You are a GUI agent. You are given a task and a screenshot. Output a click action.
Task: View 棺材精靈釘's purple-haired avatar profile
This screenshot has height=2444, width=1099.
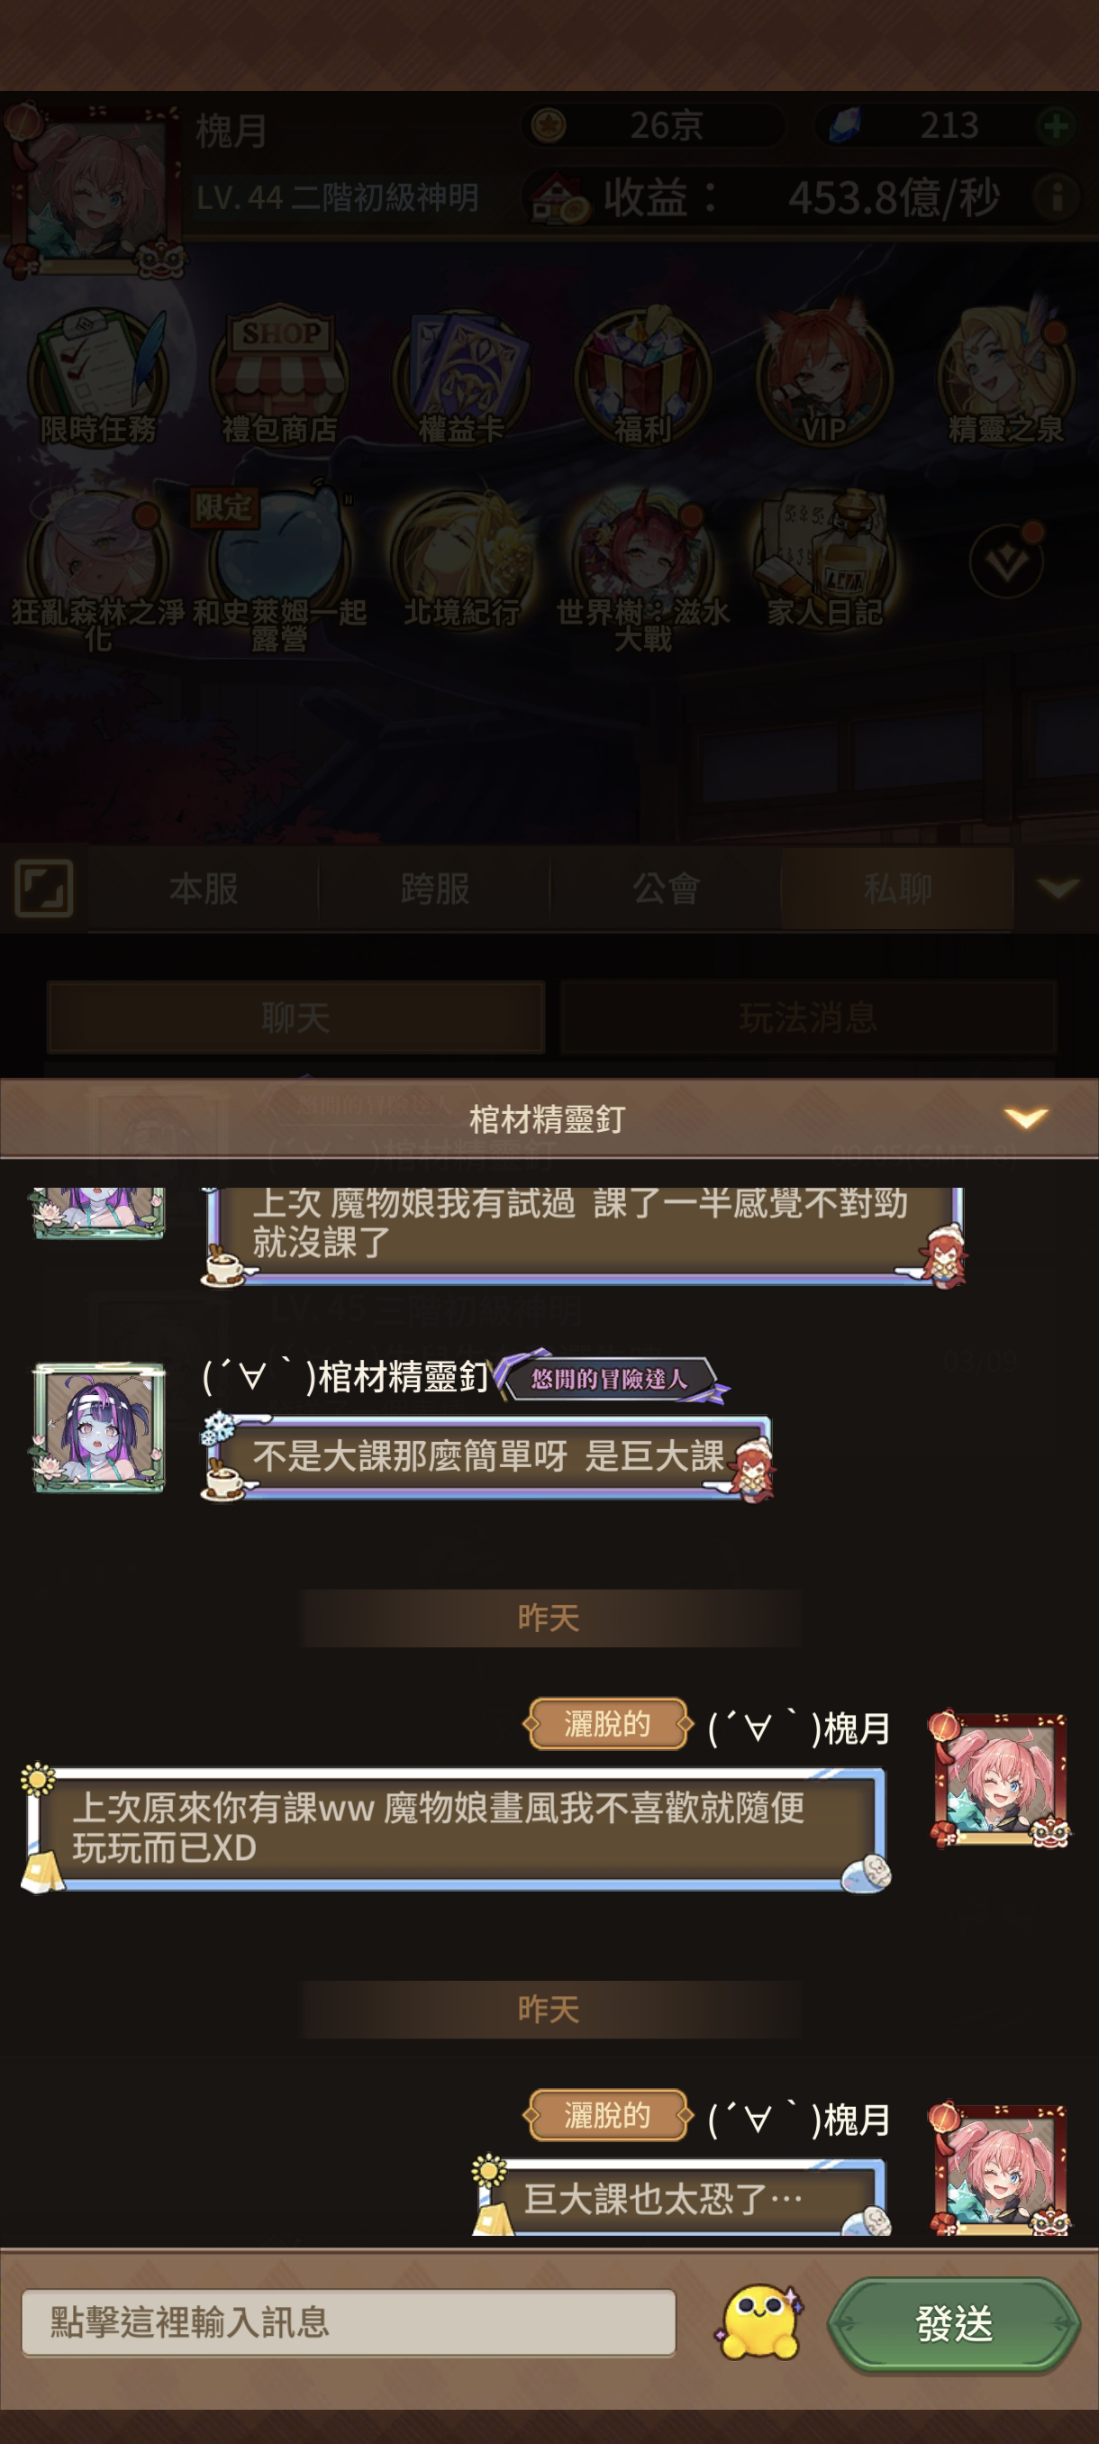98,1427
